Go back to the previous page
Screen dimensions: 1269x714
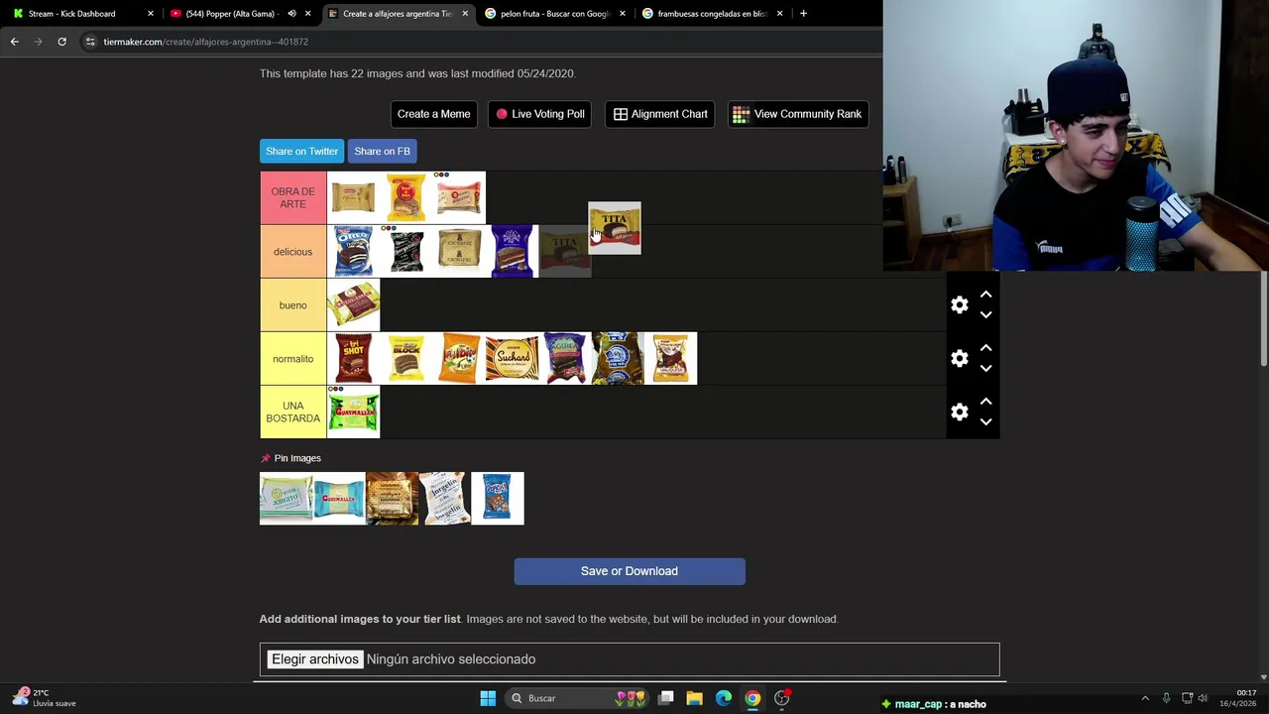coord(14,42)
